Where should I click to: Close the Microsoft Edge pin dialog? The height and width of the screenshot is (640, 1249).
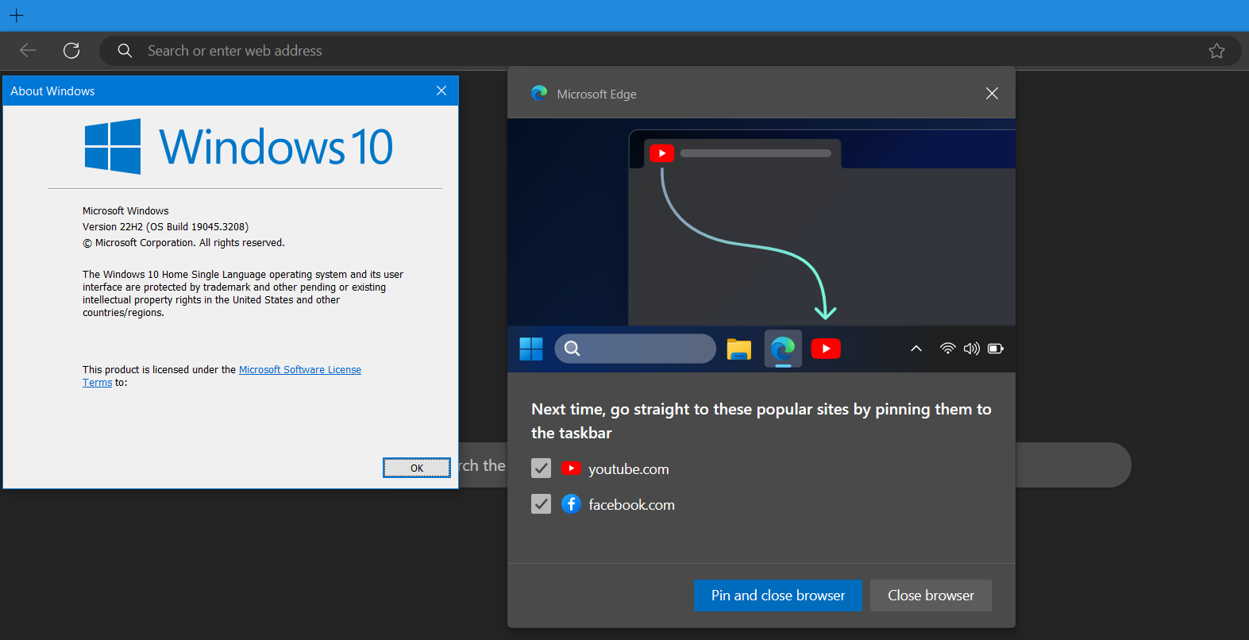pyautogui.click(x=992, y=94)
